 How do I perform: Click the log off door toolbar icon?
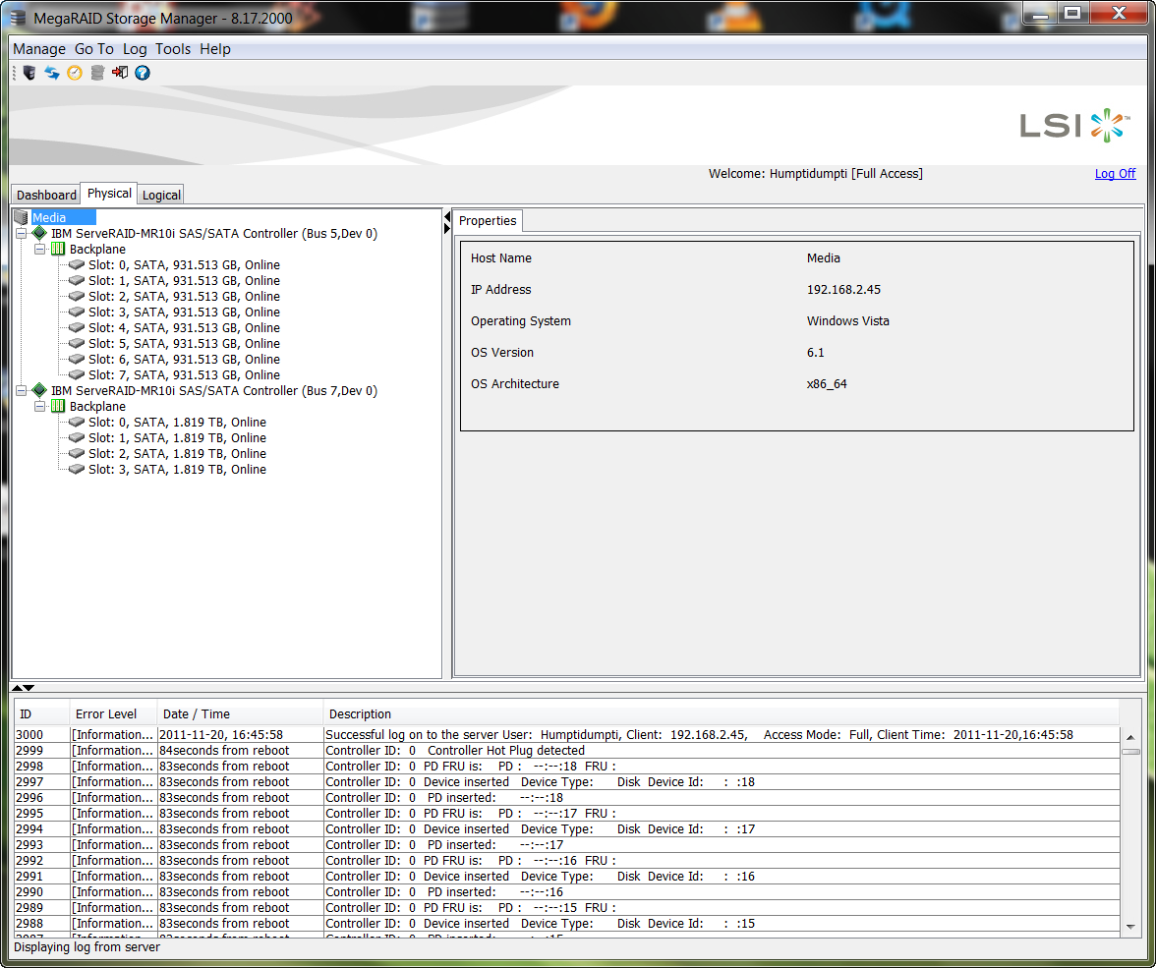(x=120, y=73)
